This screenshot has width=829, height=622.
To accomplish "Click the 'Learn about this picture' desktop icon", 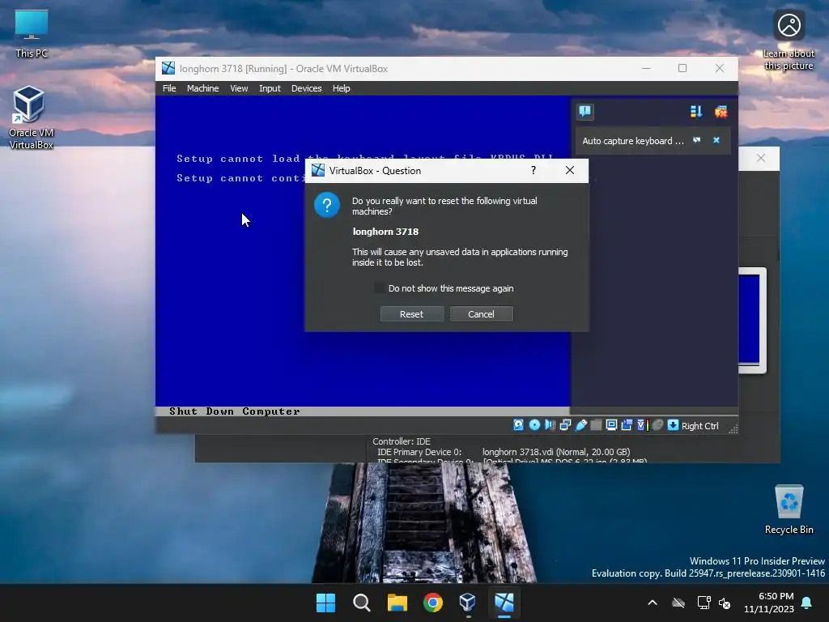I will [x=789, y=41].
